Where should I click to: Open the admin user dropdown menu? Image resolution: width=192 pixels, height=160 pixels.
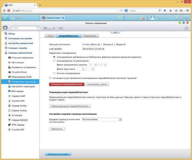tap(163, 18)
